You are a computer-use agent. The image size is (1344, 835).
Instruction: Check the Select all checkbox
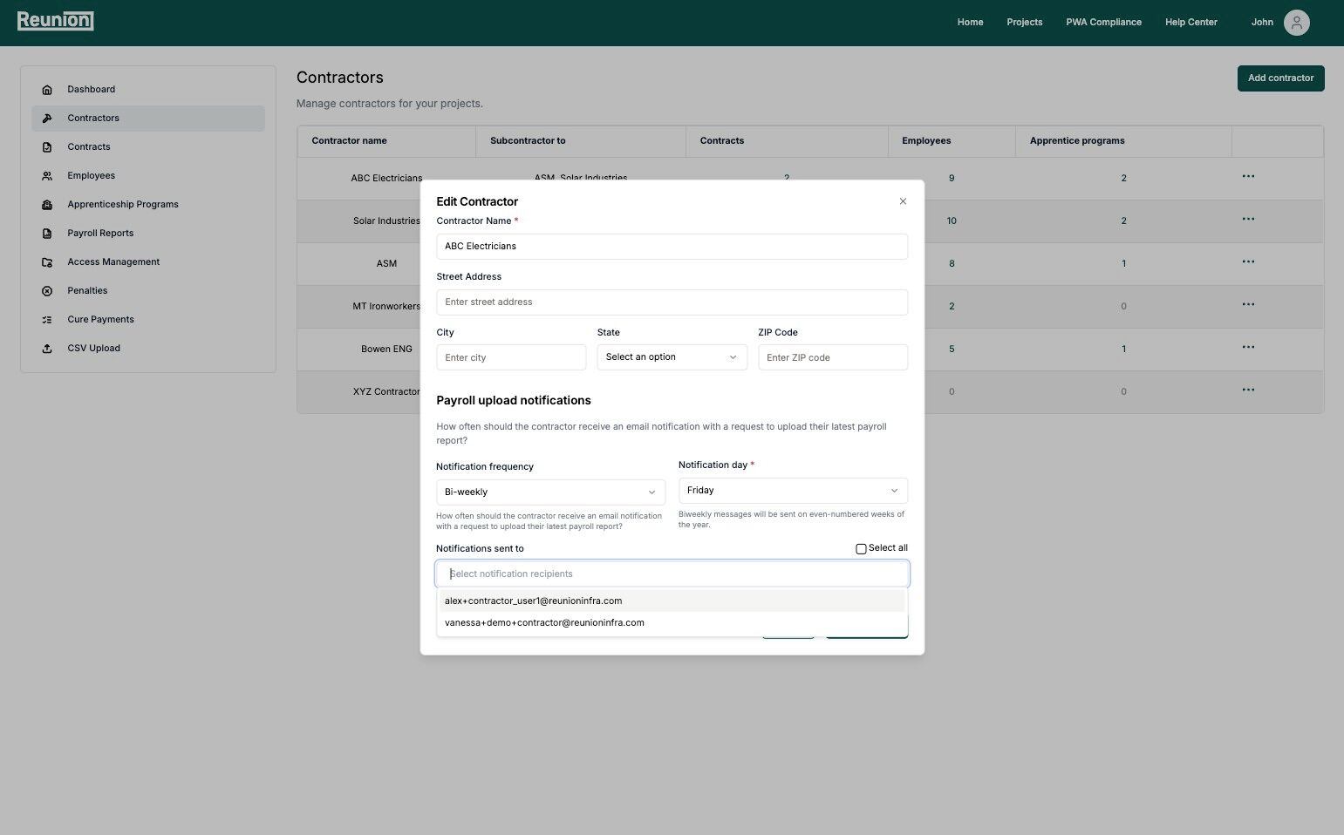tap(861, 549)
